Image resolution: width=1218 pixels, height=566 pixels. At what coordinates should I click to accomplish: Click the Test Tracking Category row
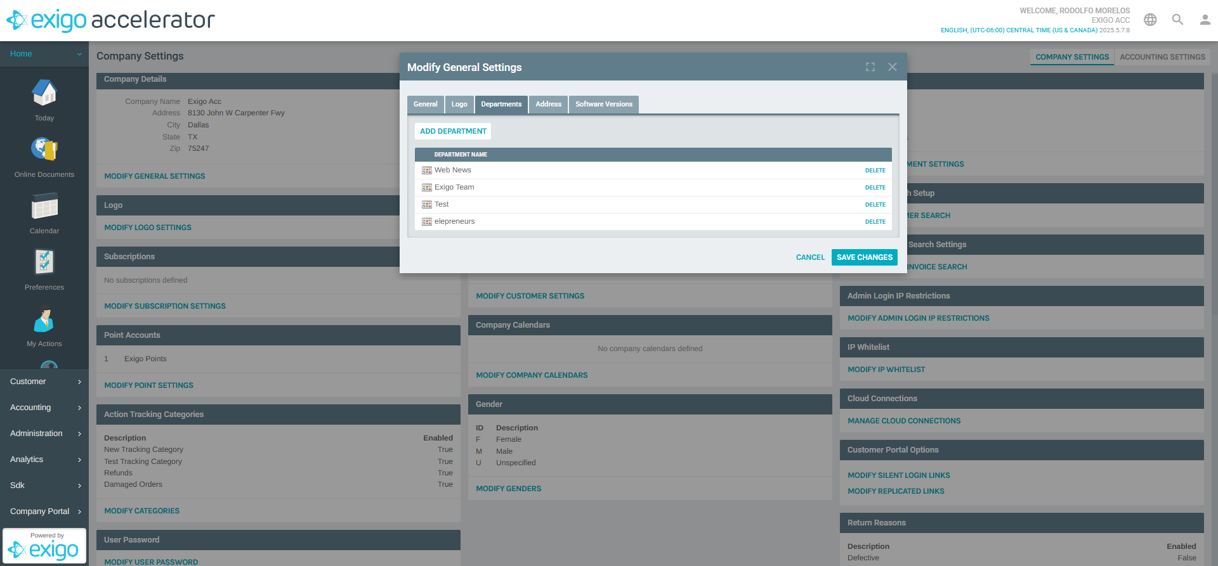point(278,461)
